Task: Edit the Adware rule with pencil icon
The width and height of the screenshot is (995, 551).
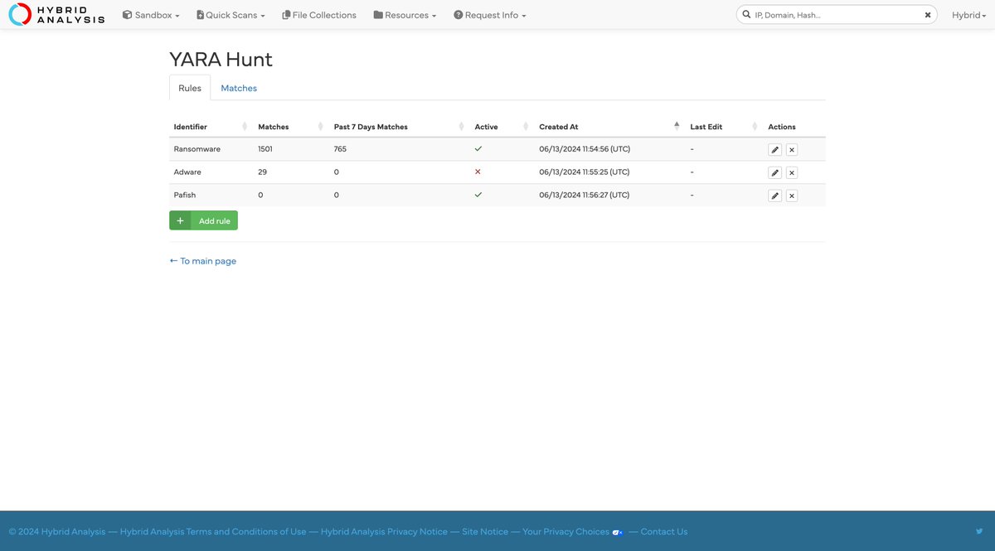Action: coord(774,172)
